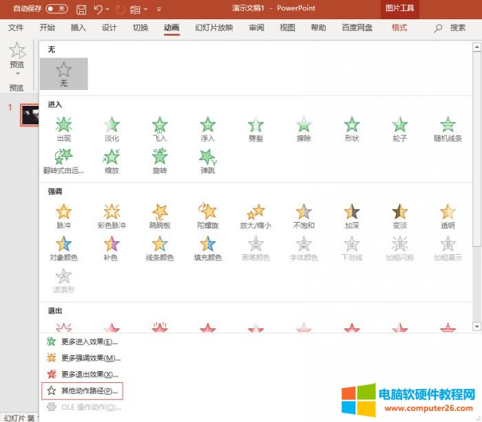
Task: Open the Quick Access Toolbar customize dropdown
Action: coord(159,10)
